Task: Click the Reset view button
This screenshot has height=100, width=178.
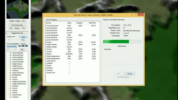Action: click(x=17, y=28)
